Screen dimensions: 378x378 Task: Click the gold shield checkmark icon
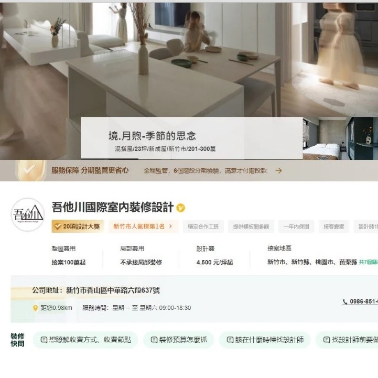coord(30,170)
